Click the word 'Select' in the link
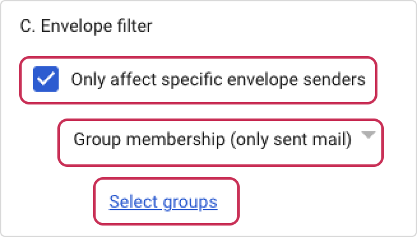 coord(134,201)
